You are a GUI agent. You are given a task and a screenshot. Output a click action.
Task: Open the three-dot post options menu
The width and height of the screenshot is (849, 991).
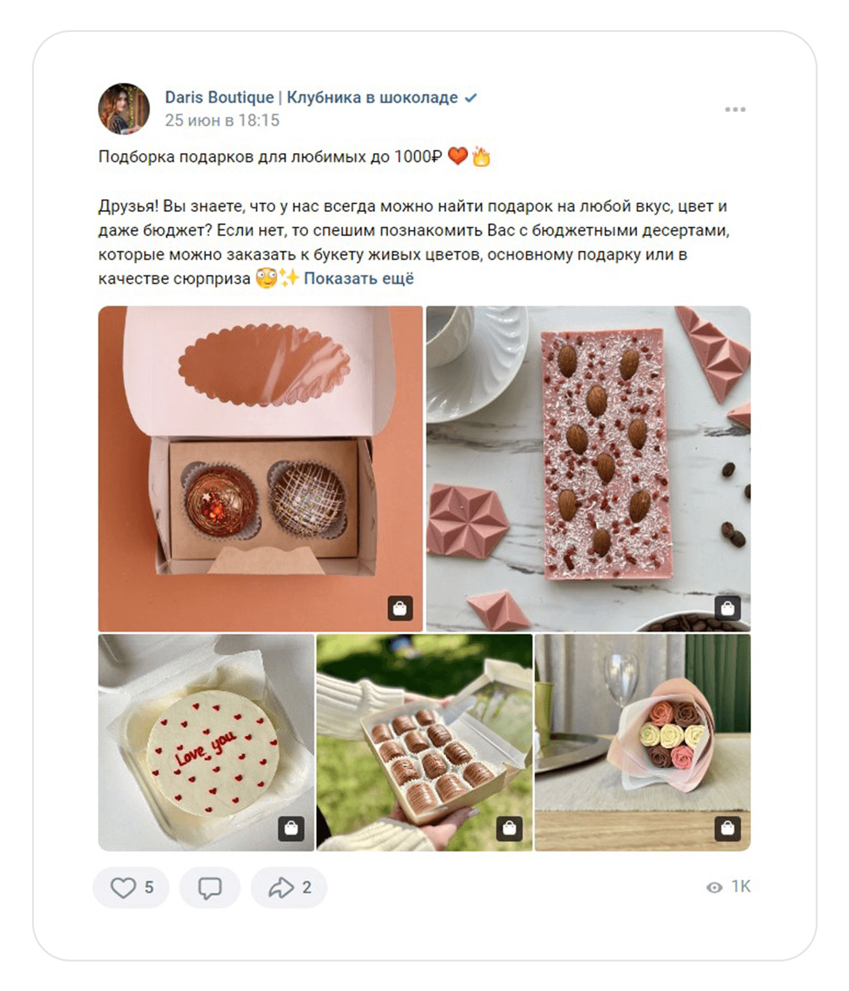pyautogui.click(x=734, y=109)
